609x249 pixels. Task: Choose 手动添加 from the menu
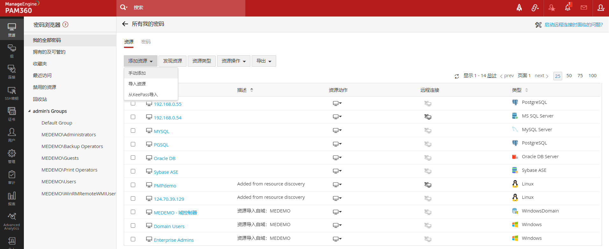coord(137,73)
